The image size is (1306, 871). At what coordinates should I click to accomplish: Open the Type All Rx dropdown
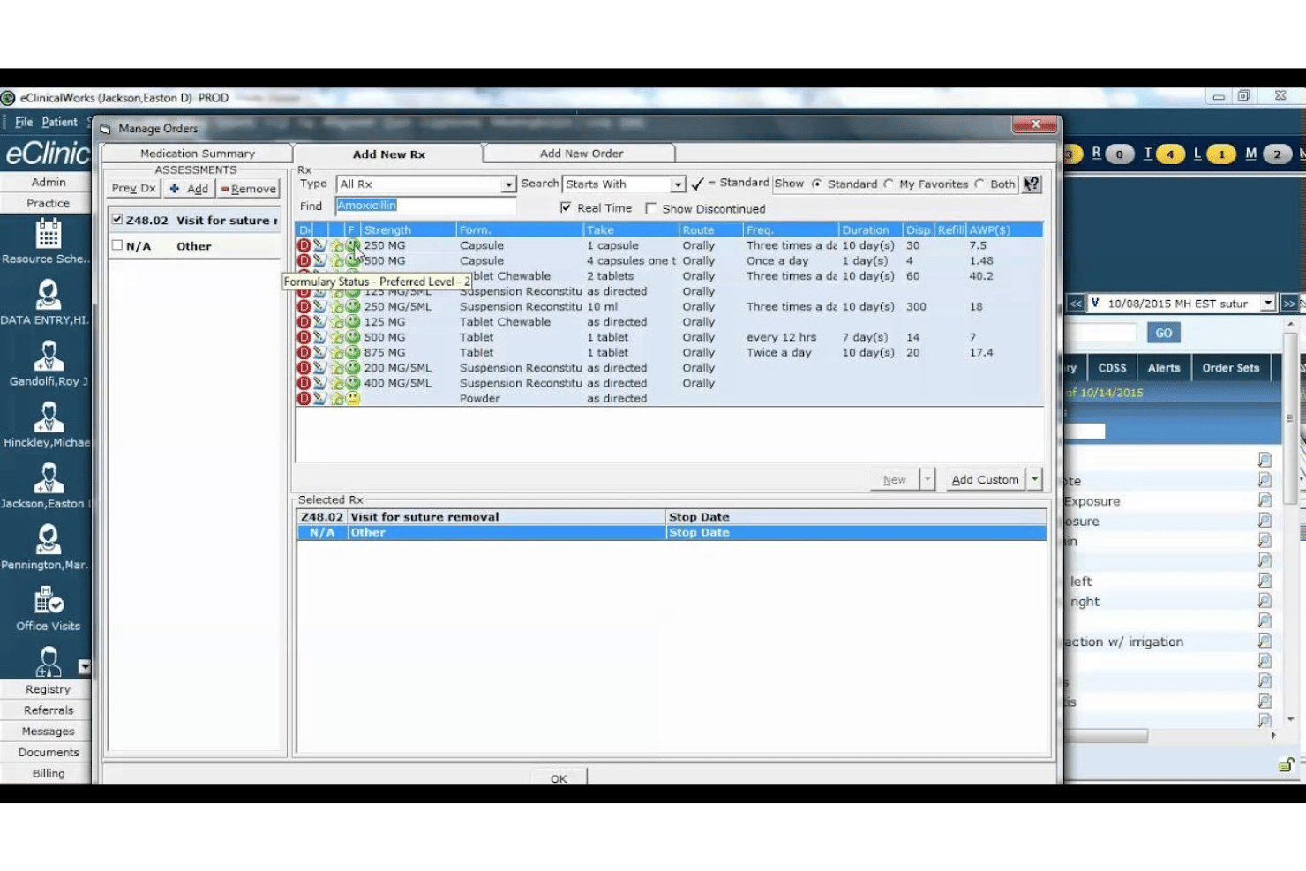pyautogui.click(x=508, y=184)
